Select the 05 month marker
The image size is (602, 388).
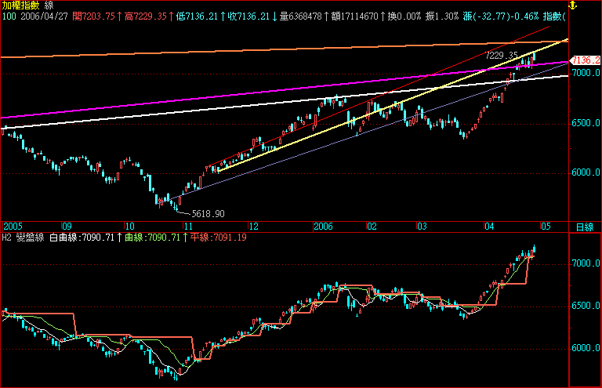(x=546, y=227)
